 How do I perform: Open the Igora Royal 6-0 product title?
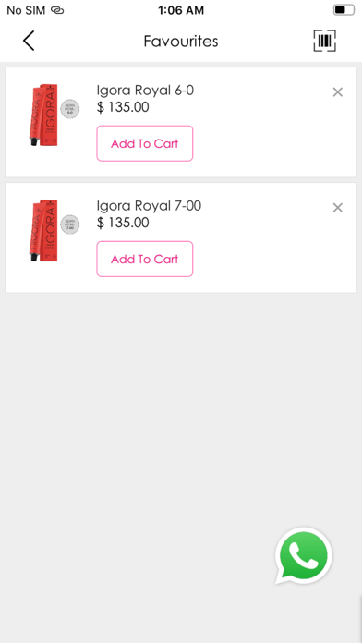tap(145, 90)
